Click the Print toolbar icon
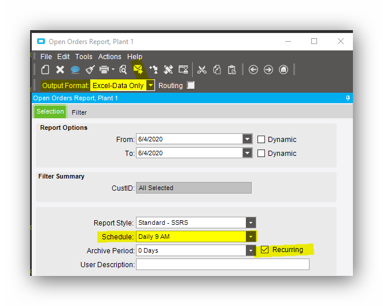 104,70
